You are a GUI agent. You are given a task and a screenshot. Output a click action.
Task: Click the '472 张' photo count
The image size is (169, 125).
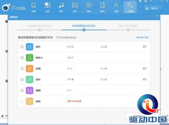70,47
